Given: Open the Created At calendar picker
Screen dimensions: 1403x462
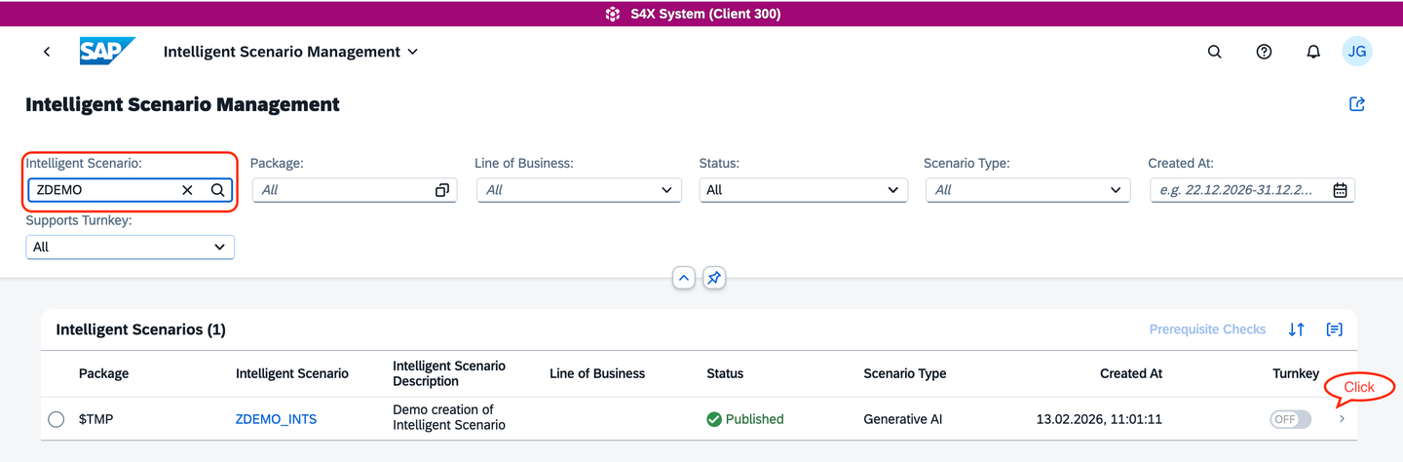Looking at the screenshot, I should pos(1340,190).
